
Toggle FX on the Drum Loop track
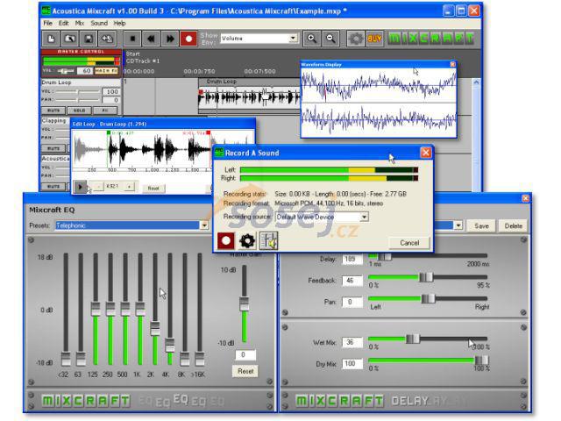[104, 111]
